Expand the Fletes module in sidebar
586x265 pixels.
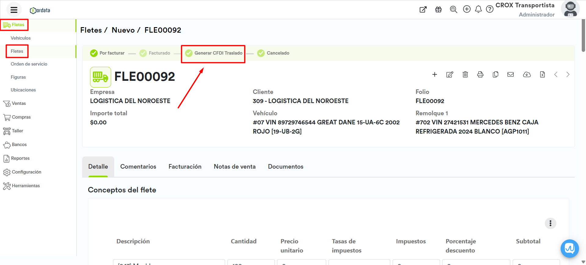point(14,25)
